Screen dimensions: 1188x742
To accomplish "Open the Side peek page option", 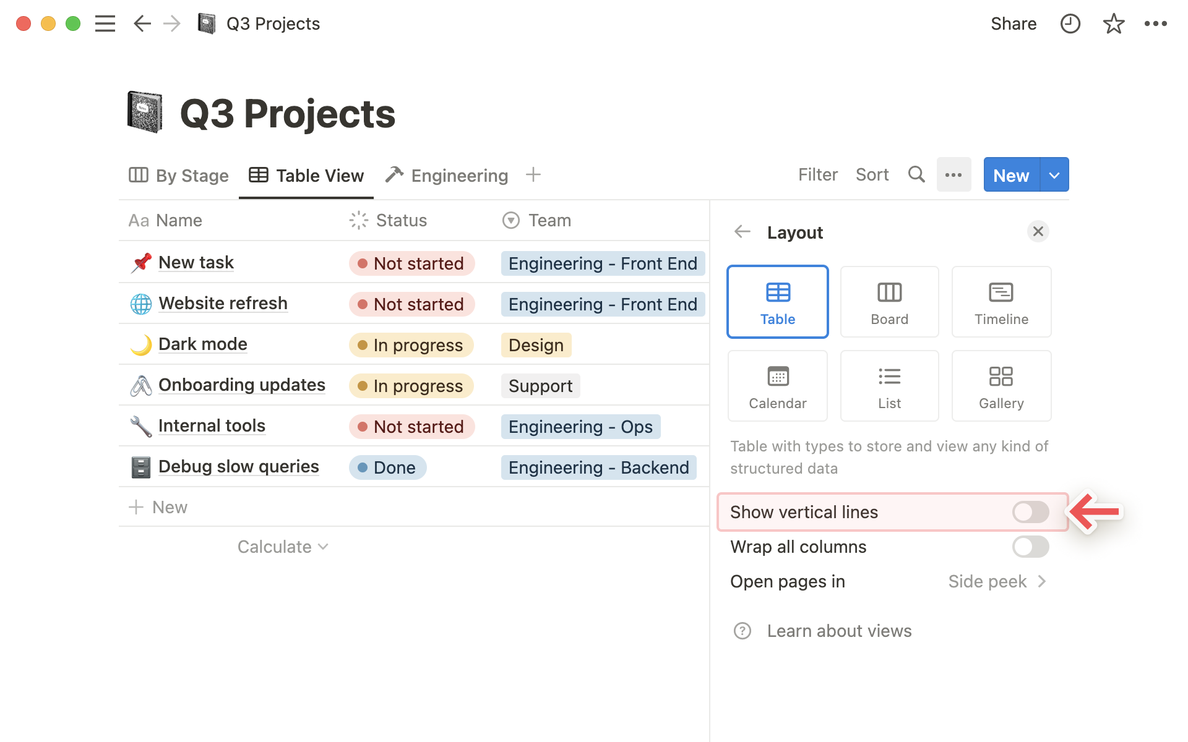I will point(996,581).
